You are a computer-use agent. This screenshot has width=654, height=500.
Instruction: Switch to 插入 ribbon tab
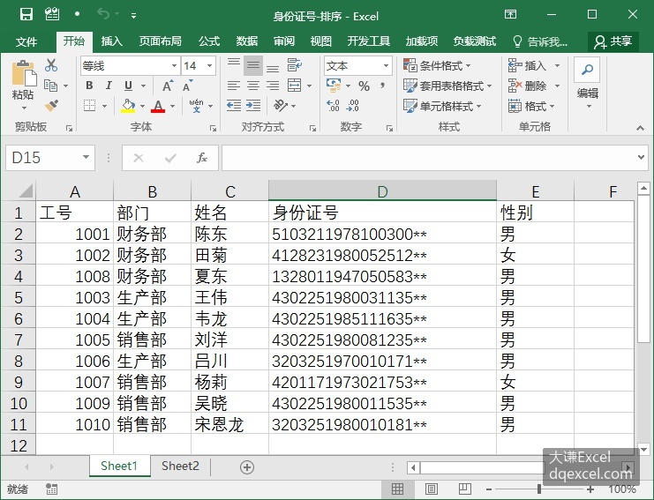[x=111, y=41]
